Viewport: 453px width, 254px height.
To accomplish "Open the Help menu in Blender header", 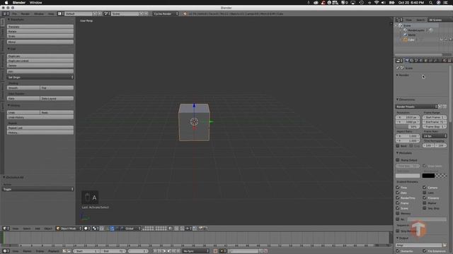I will pos(51,13).
